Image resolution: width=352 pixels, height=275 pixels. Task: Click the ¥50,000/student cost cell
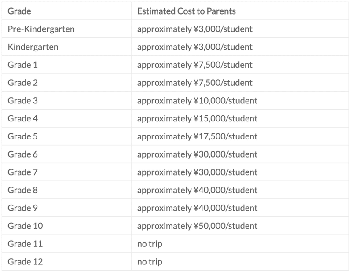(197, 226)
